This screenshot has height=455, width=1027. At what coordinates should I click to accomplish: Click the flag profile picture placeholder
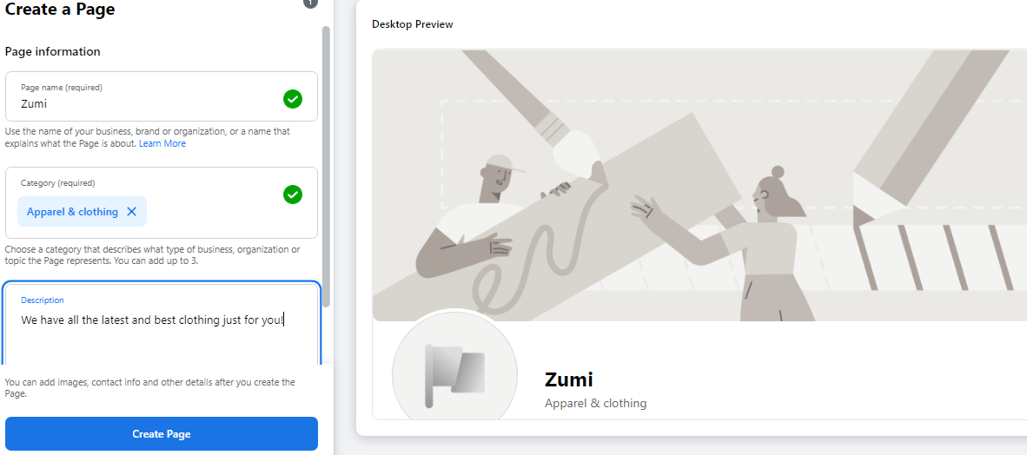click(454, 375)
